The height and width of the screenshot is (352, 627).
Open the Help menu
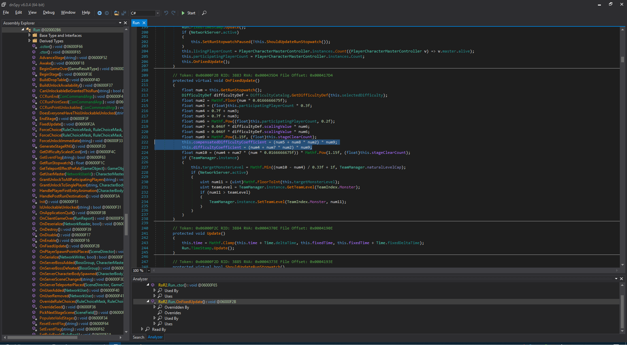[86, 12]
